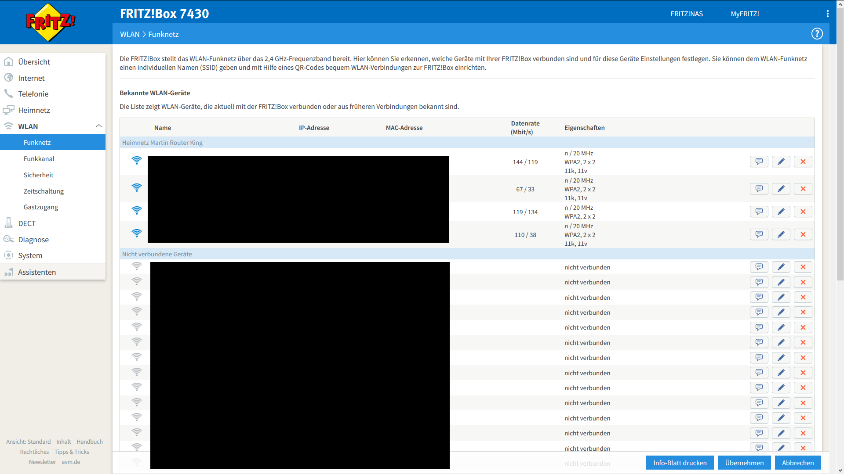Screen dimensions: 844x474
Task: Expand the System section
Action: [x=29, y=255]
